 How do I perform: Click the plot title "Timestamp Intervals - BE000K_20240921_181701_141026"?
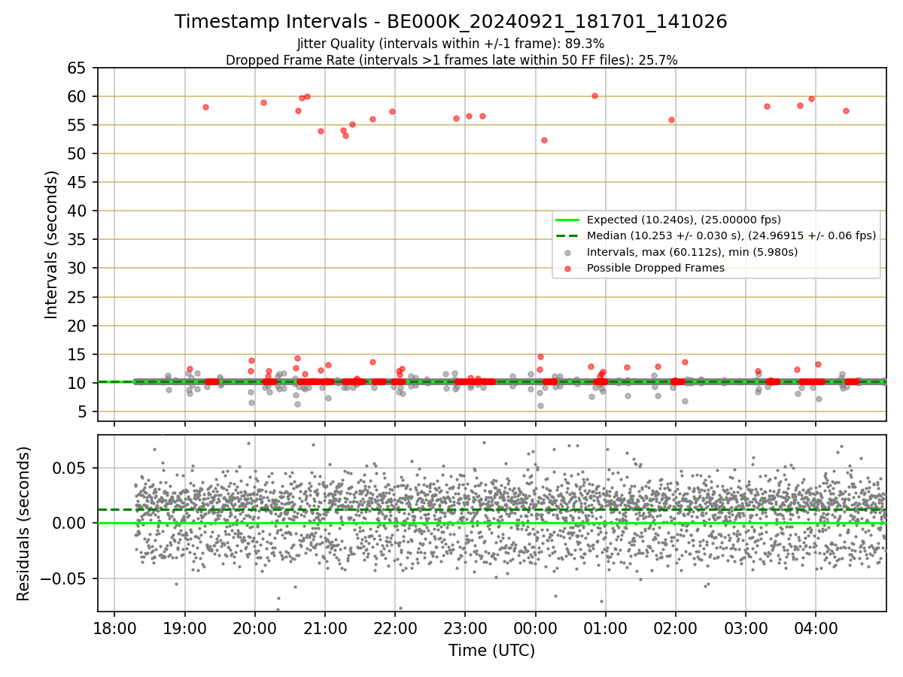click(x=451, y=22)
